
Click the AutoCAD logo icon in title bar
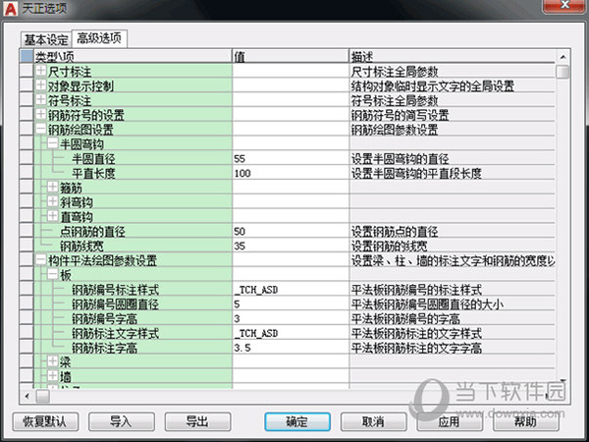(x=11, y=9)
